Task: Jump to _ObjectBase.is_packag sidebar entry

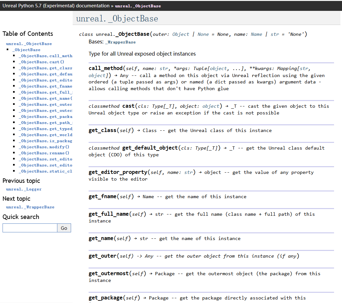Action: click(45, 141)
